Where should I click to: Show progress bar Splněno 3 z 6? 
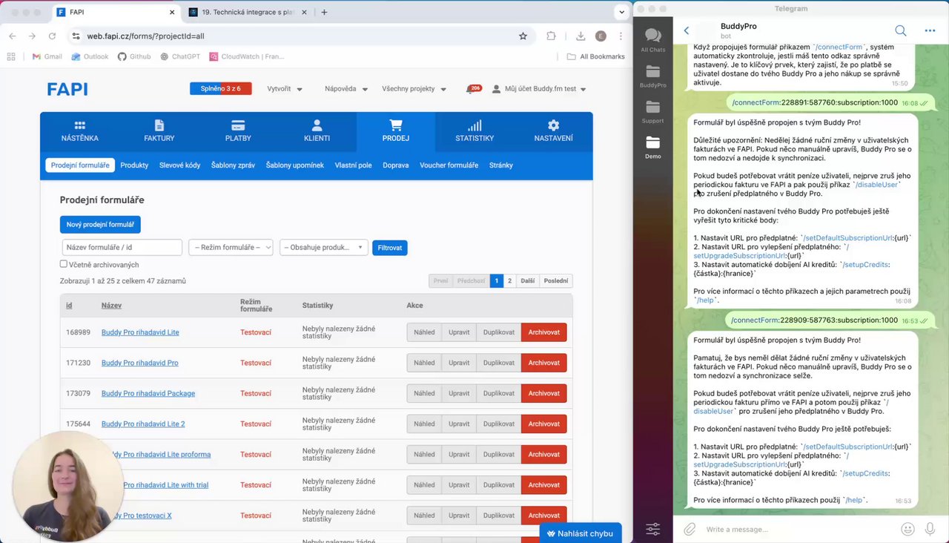[x=221, y=89]
